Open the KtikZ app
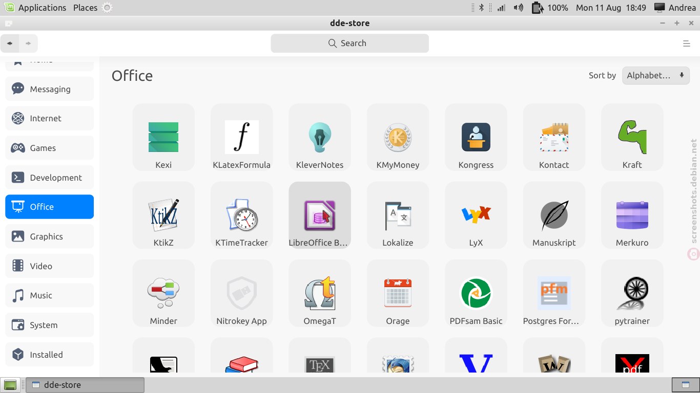The height and width of the screenshot is (393, 700). pyautogui.click(x=163, y=215)
